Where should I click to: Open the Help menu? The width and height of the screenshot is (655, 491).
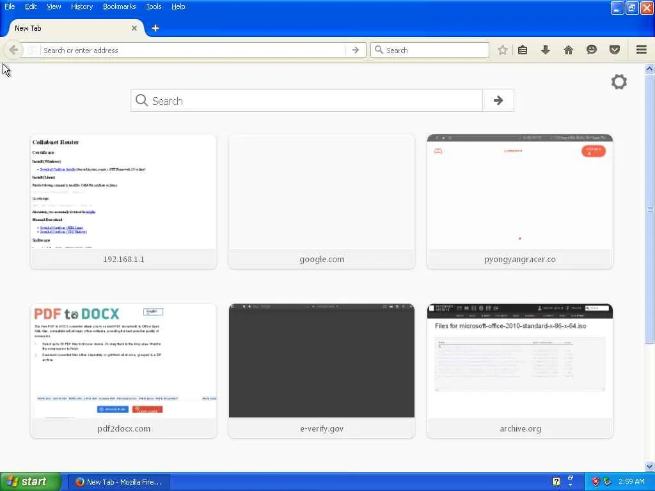178,6
